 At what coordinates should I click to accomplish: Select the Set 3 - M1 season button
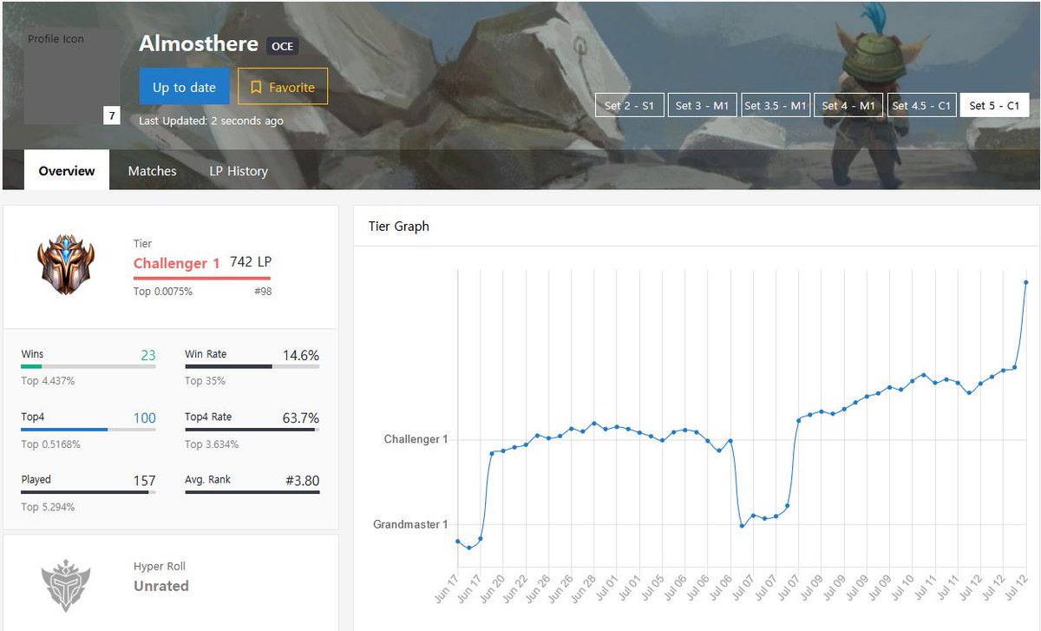pos(702,105)
